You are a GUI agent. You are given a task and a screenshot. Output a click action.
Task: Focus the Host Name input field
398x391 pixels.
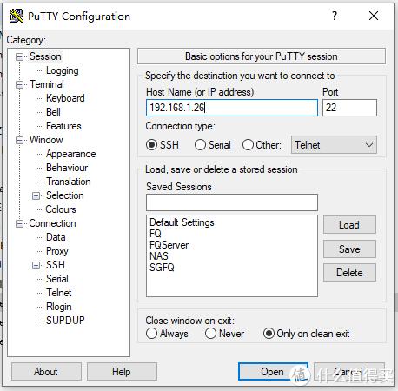tap(232, 108)
